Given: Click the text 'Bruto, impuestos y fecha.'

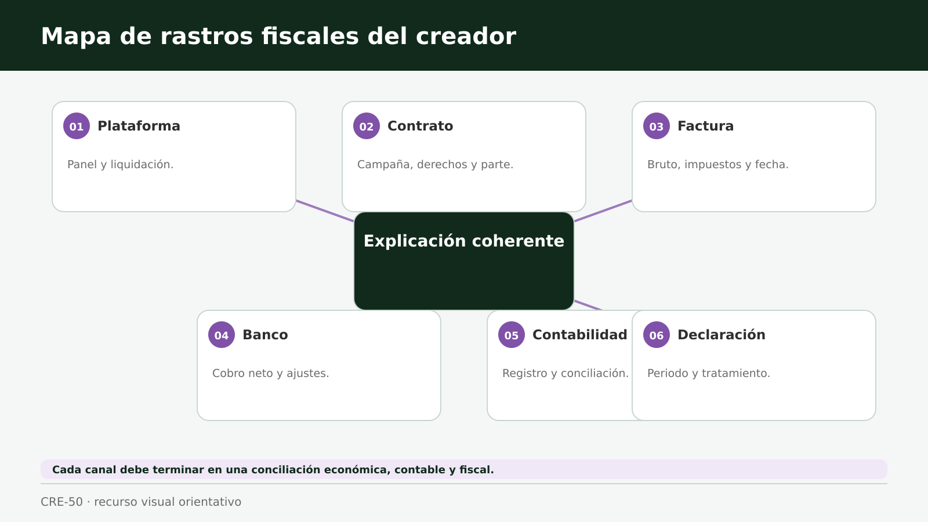Looking at the screenshot, I should [717, 164].
